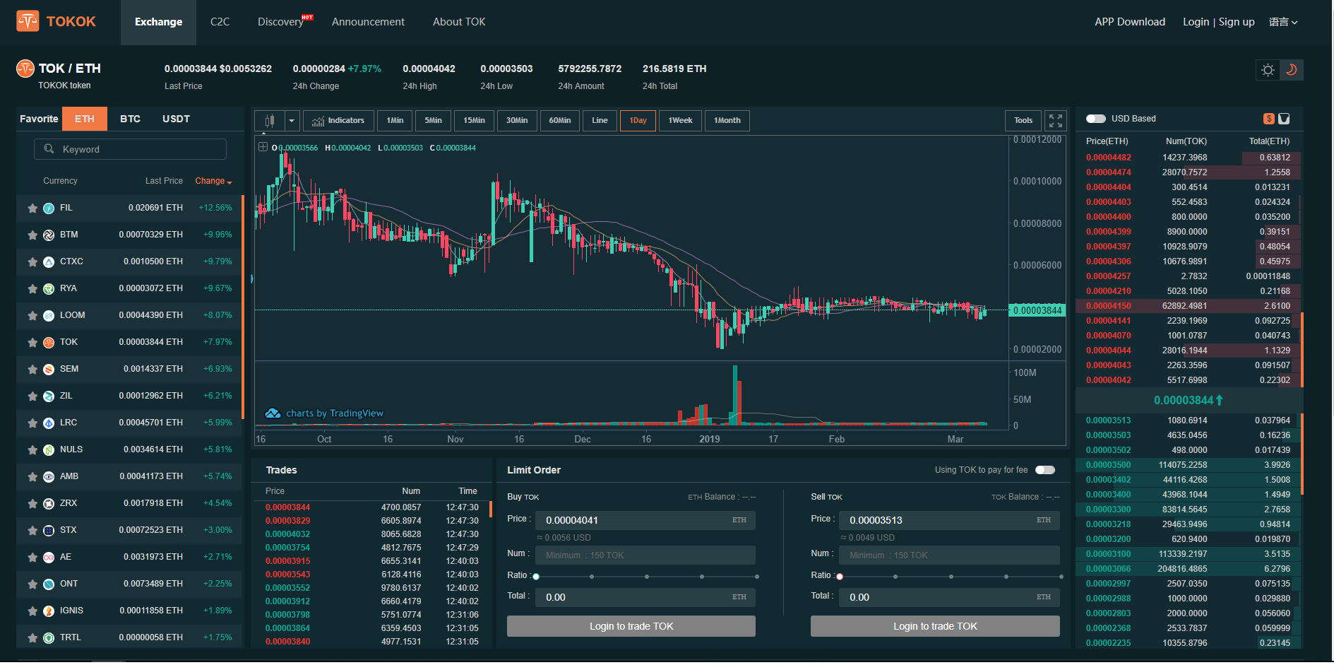The image size is (1334, 665).
Task: Toggle favorite star for RYA
Action: pos(32,289)
